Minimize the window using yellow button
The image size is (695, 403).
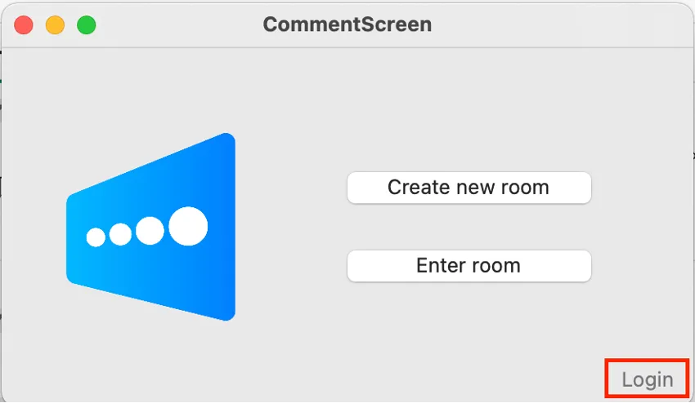tap(55, 24)
